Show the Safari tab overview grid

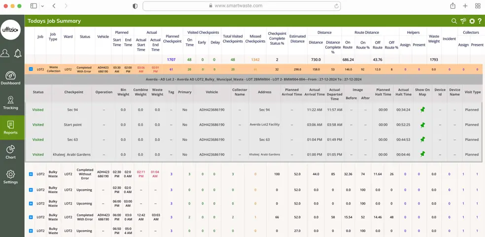click(x=478, y=6)
